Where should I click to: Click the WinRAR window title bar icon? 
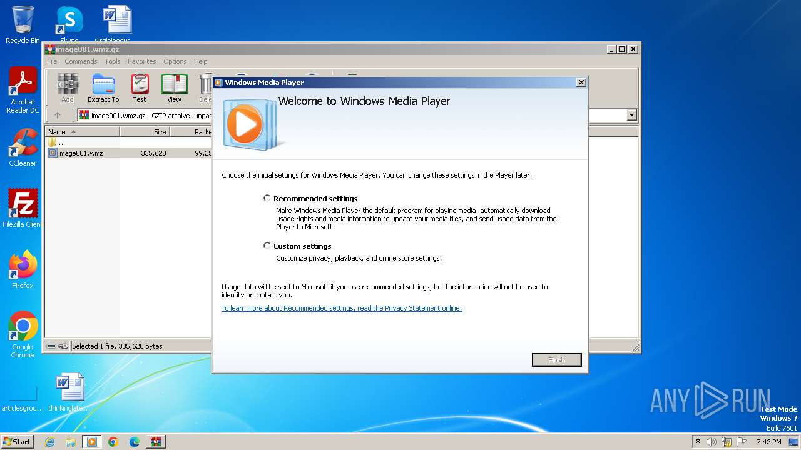[x=49, y=49]
